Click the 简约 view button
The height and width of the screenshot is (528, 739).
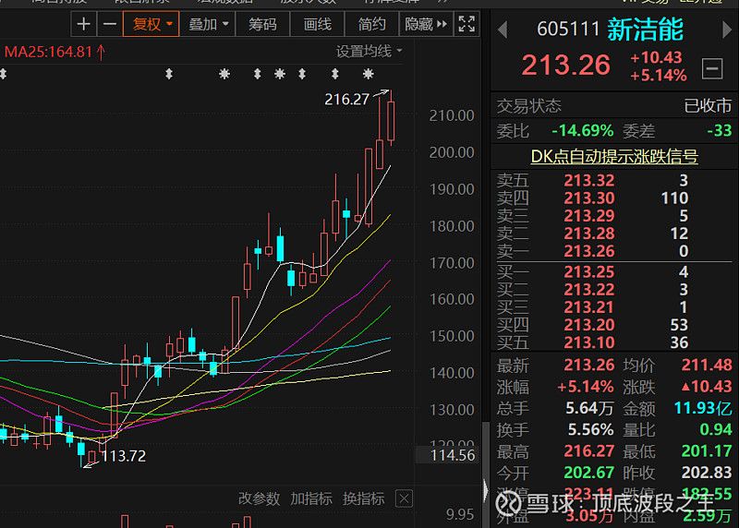[x=371, y=24]
